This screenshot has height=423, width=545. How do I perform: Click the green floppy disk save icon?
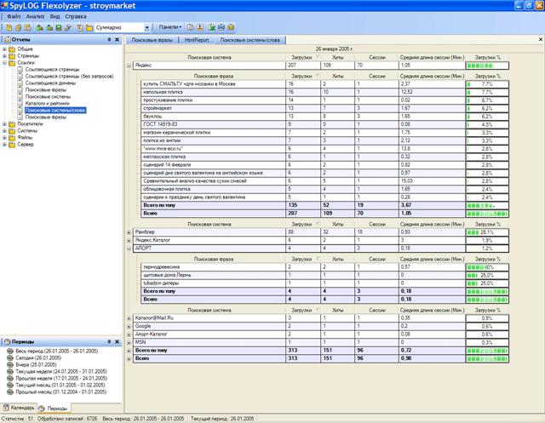(x=59, y=27)
